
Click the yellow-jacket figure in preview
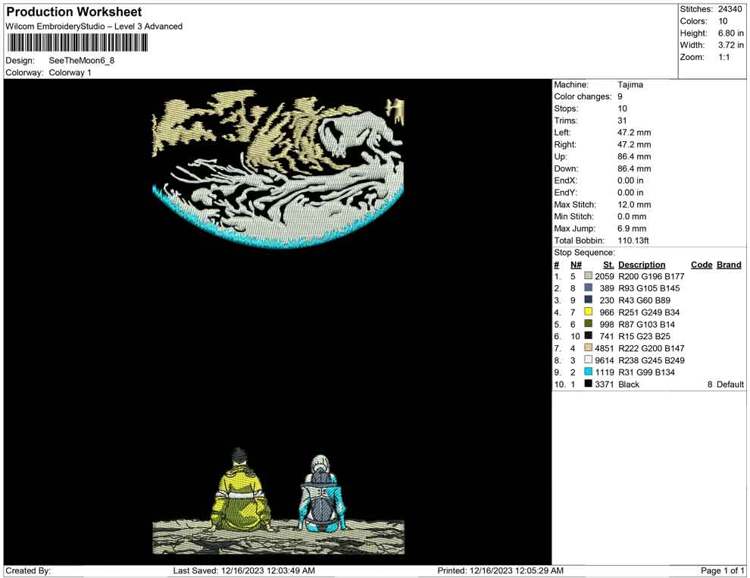[x=242, y=491]
